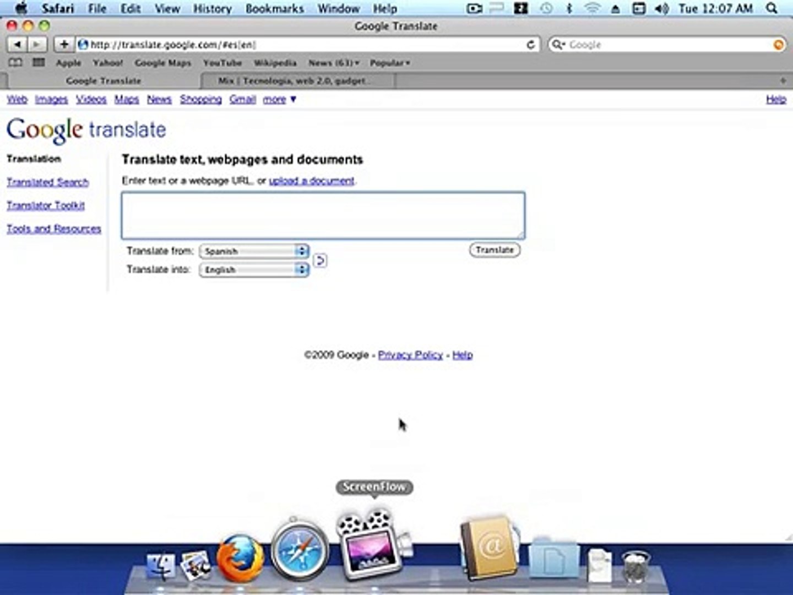
Task: Click the Time Machine icon in menu bar
Action: tap(546, 8)
